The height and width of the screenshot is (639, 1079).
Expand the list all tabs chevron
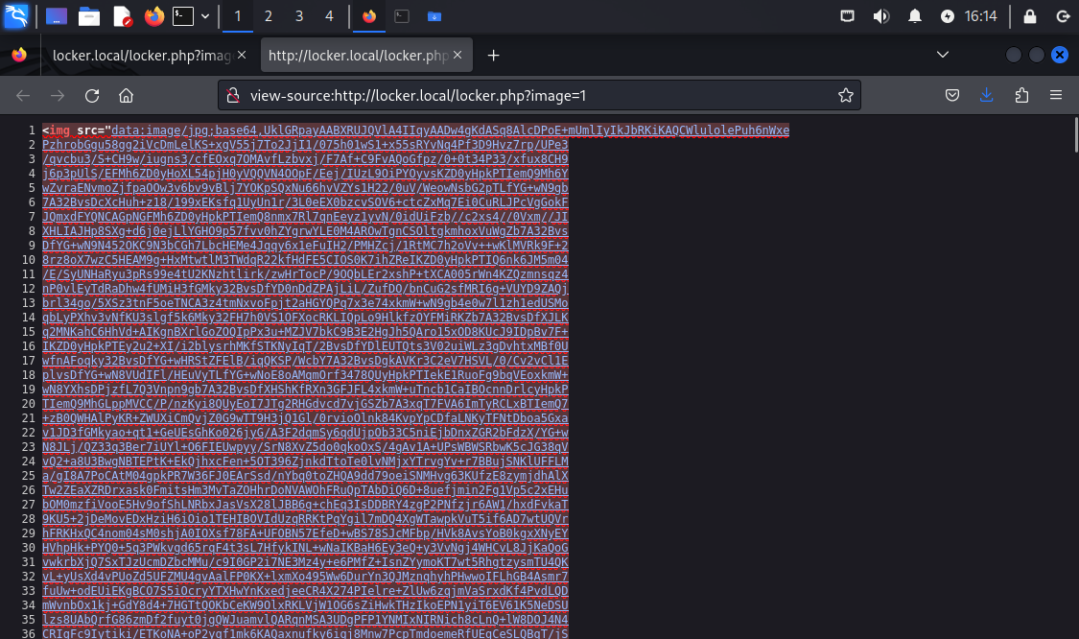click(x=942, y=56)
